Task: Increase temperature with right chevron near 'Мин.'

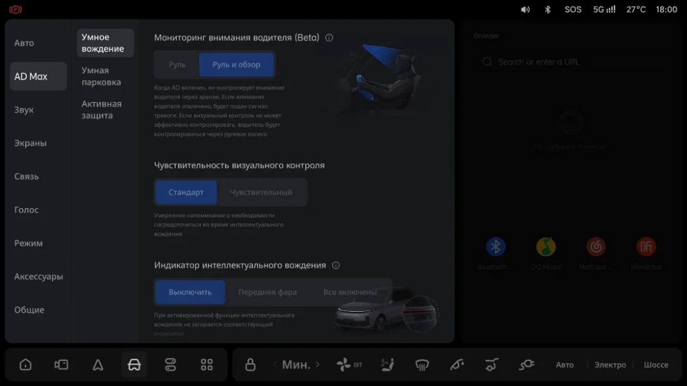Action: point(317,364)
